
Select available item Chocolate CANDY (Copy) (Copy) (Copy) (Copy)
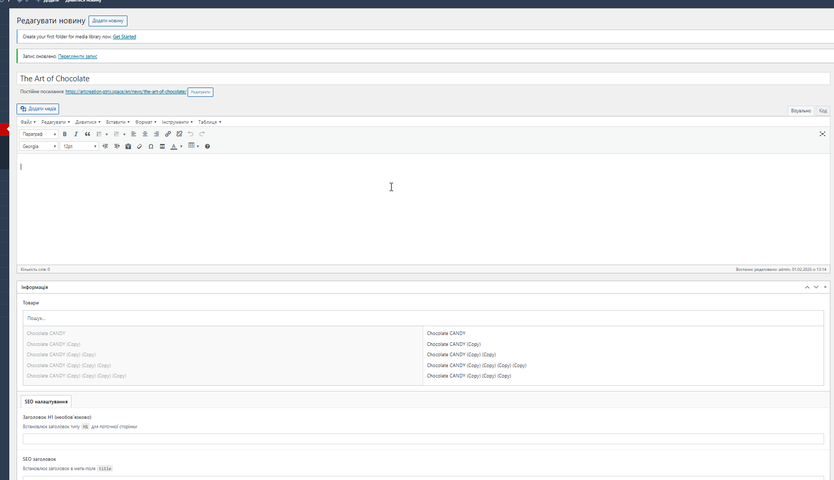[x=77, y=376]
